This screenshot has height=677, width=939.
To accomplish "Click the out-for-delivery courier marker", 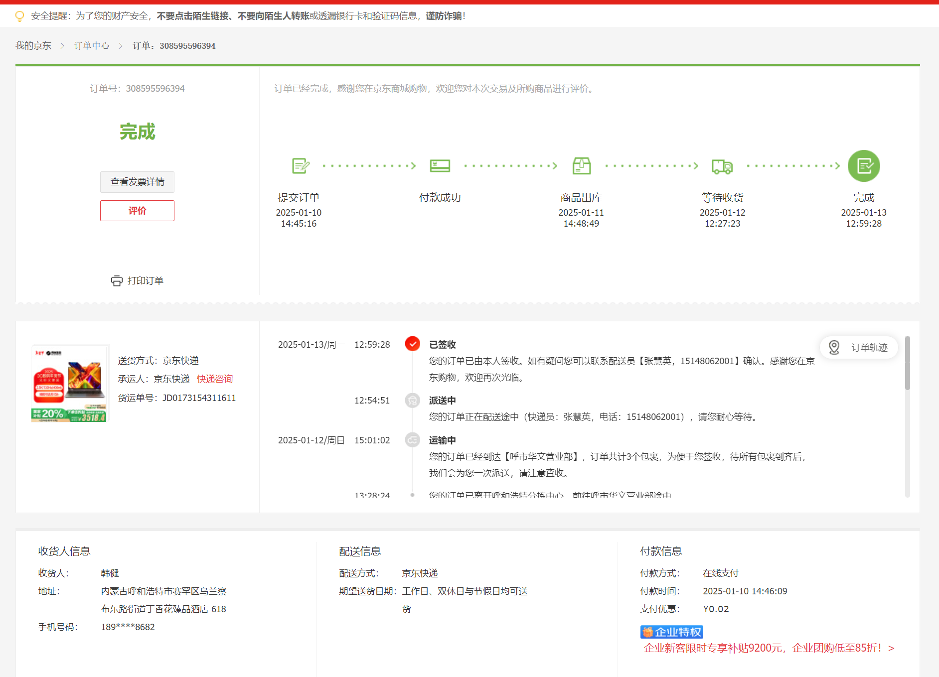I will [x=412, y=400].
